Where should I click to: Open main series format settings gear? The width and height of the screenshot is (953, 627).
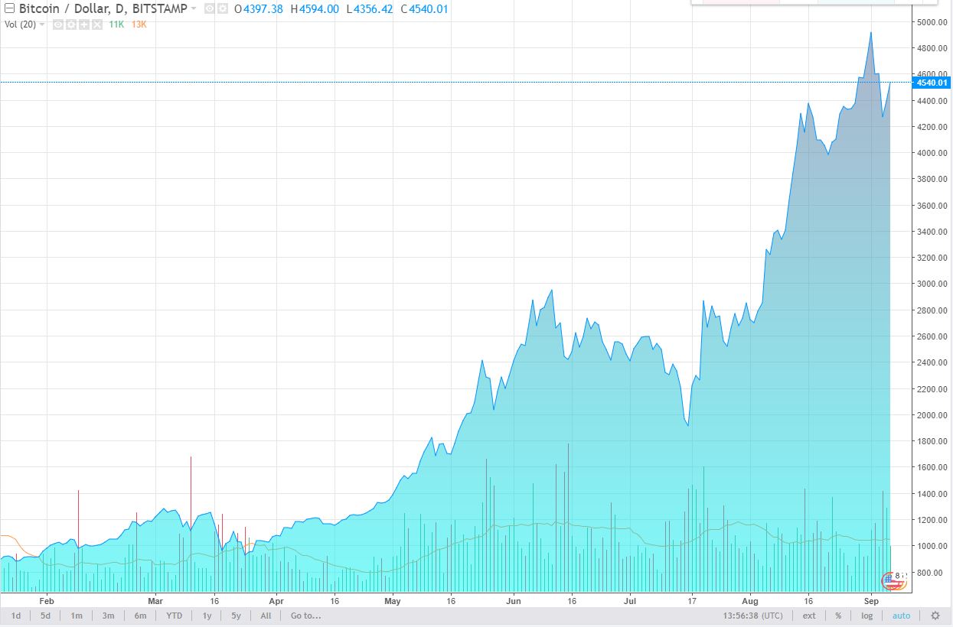pyautogui.click(x=222, y=9)
